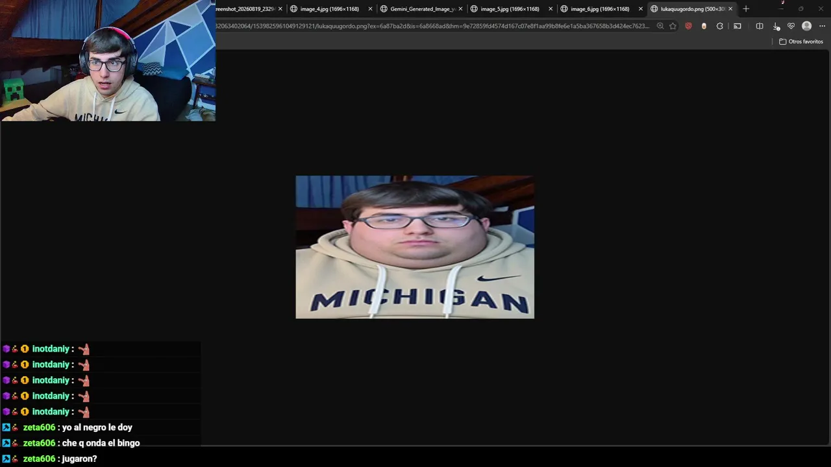831x467 pixels.
Task: Close the image_4.jpg tab
Action: pos(370,9)
